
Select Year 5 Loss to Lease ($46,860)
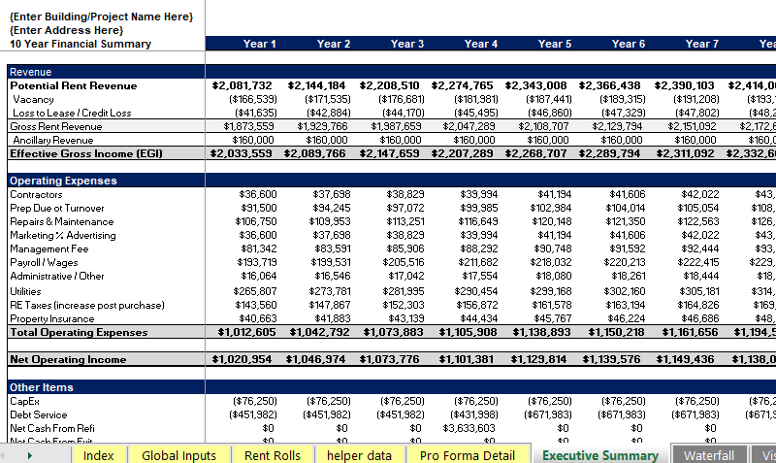550,113
